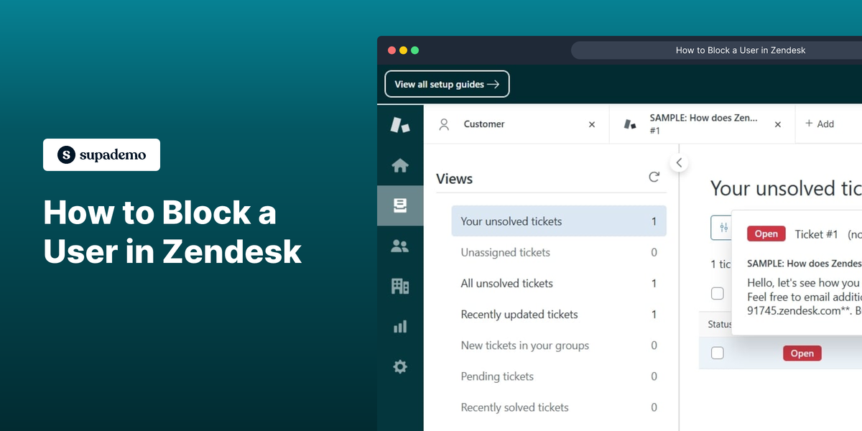
Task: Click the Status column header
Action: tap(720, 324)
